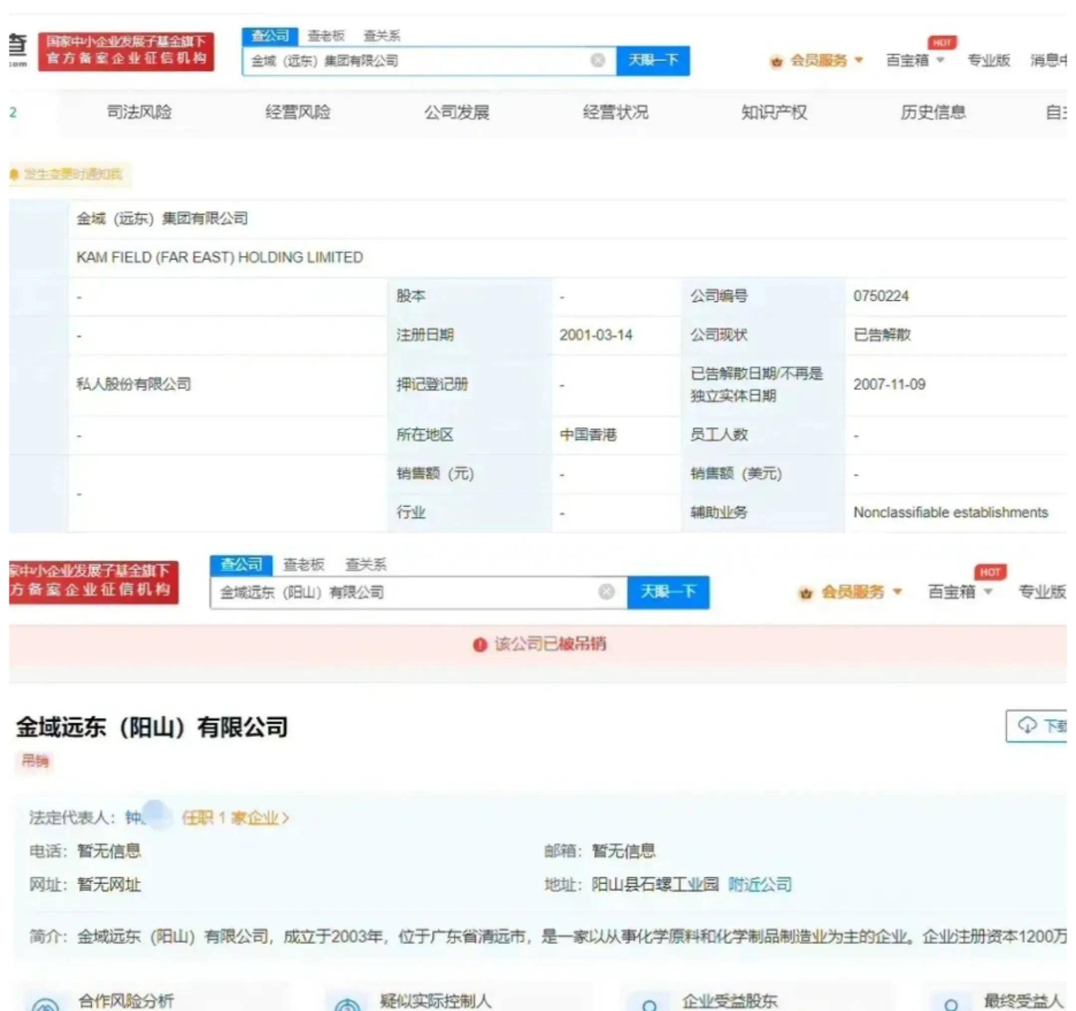Expand the top 会员服务 dropdown

[858, 60]
